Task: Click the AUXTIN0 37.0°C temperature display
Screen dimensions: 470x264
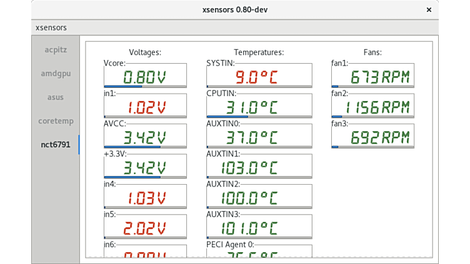Action: point(259,137)
